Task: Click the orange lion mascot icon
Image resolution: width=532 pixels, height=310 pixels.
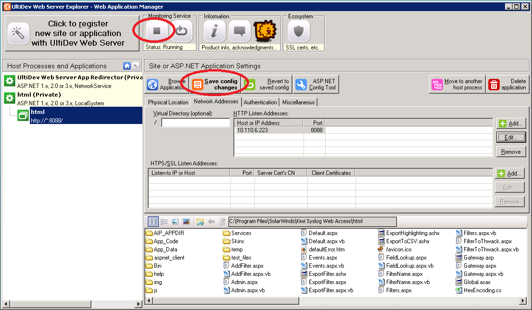Action: coord(266,31)
